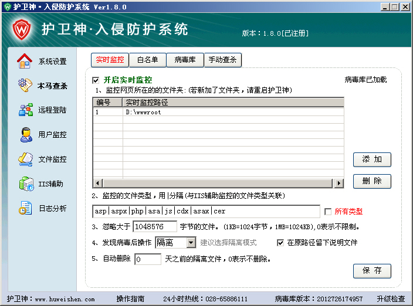Select the 文件监控 sidebar label
Screen dimensions: 413x306
52,159
